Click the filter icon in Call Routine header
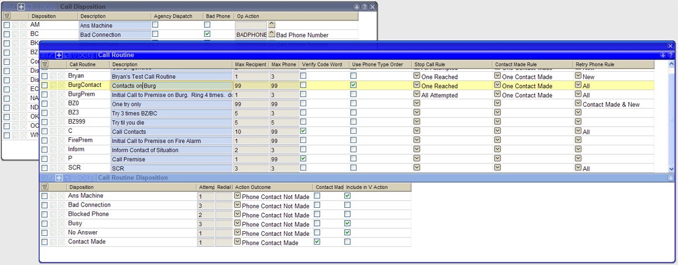This screenshot has width=678, height=265. click(x=44, y=64)
